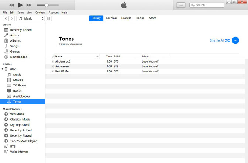Click the Search input field
Screen dimensions: 248x163
pyautogui.click(x=207, y=5)
